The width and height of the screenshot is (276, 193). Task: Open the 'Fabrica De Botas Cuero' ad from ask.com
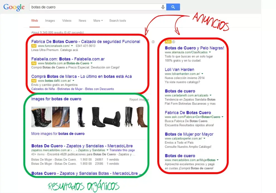[x=188, y=113]
